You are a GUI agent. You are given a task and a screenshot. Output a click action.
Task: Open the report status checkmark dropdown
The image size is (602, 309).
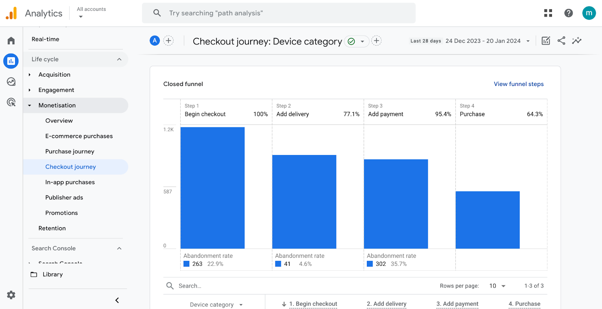[x=356, y=41]
